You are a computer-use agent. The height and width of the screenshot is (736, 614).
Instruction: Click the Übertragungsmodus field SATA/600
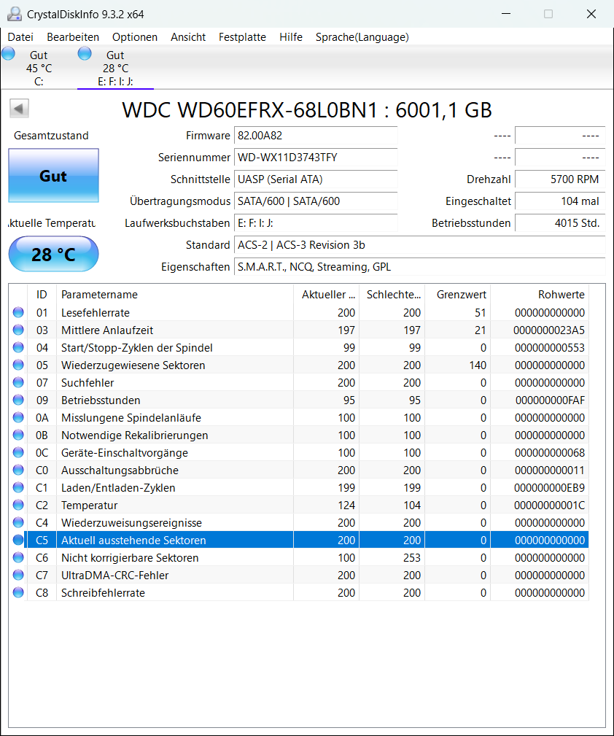click(316, 201)
